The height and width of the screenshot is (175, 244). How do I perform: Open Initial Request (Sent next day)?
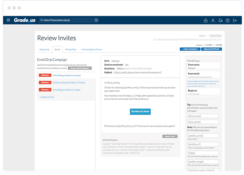pyautogui.click(x=67, y=75)
